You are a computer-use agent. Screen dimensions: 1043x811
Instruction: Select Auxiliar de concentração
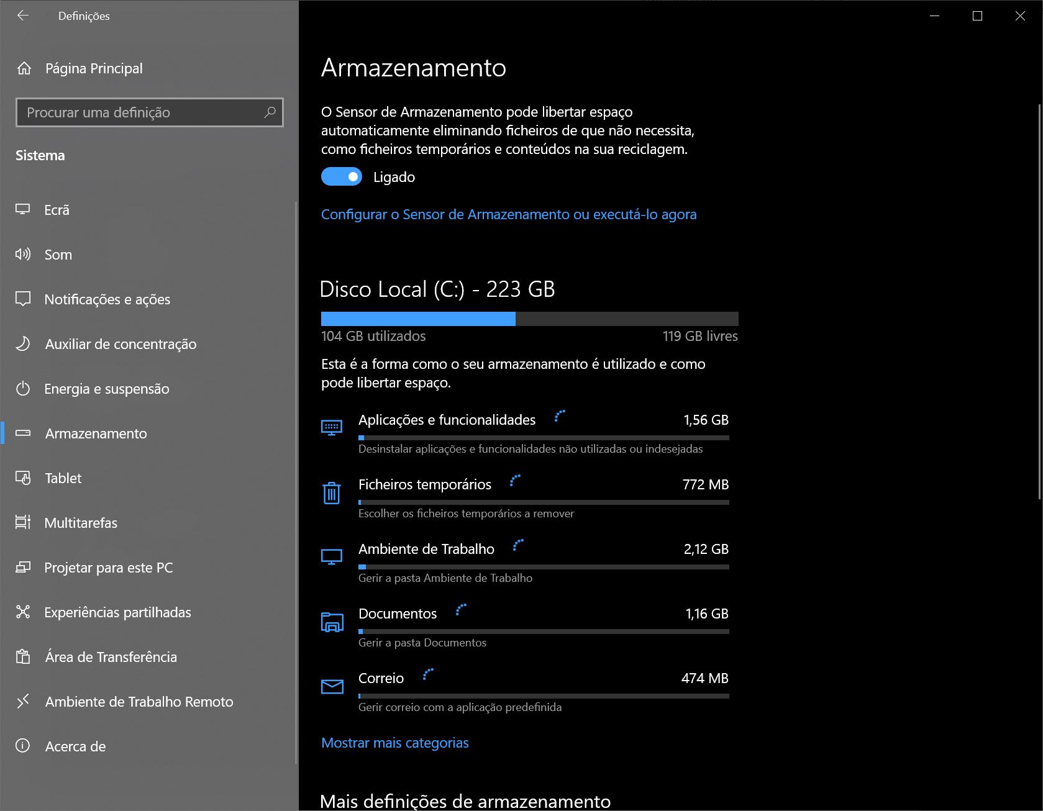point(149,344)
